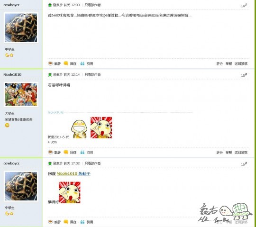This screenshot has width=256, height=227.
Task: Click 只看該作者 filter in post 14
Action: pos(92,5)
